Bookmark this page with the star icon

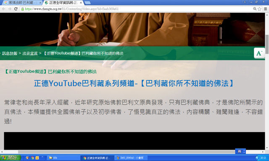click(x=259, y=9)
